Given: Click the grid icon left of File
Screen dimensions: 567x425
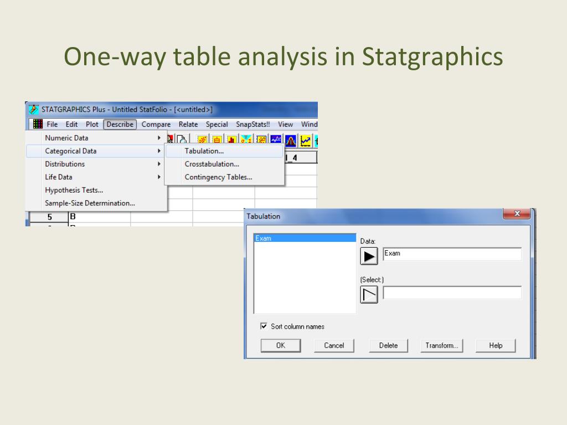Looking at the screenshot, I should click(38, 124).
